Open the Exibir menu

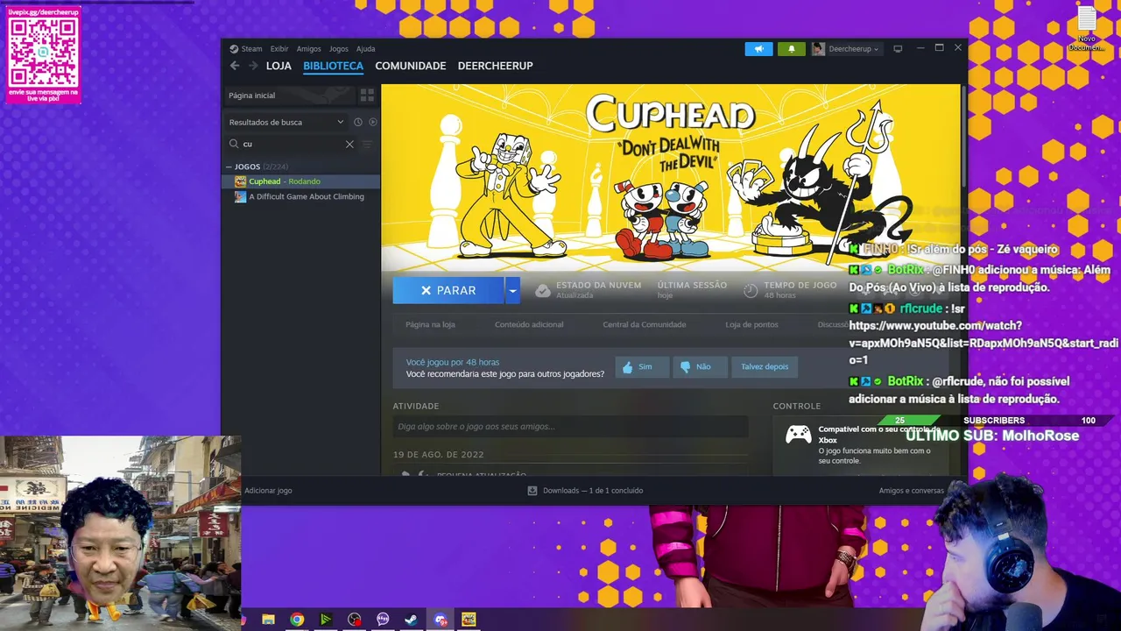[x=279, y=49]
